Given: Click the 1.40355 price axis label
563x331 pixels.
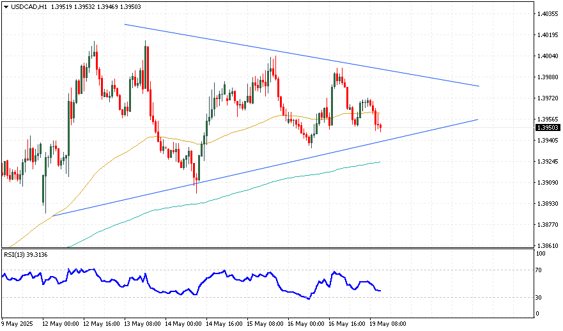Looking at the screenshot, I should click(548, 14).
